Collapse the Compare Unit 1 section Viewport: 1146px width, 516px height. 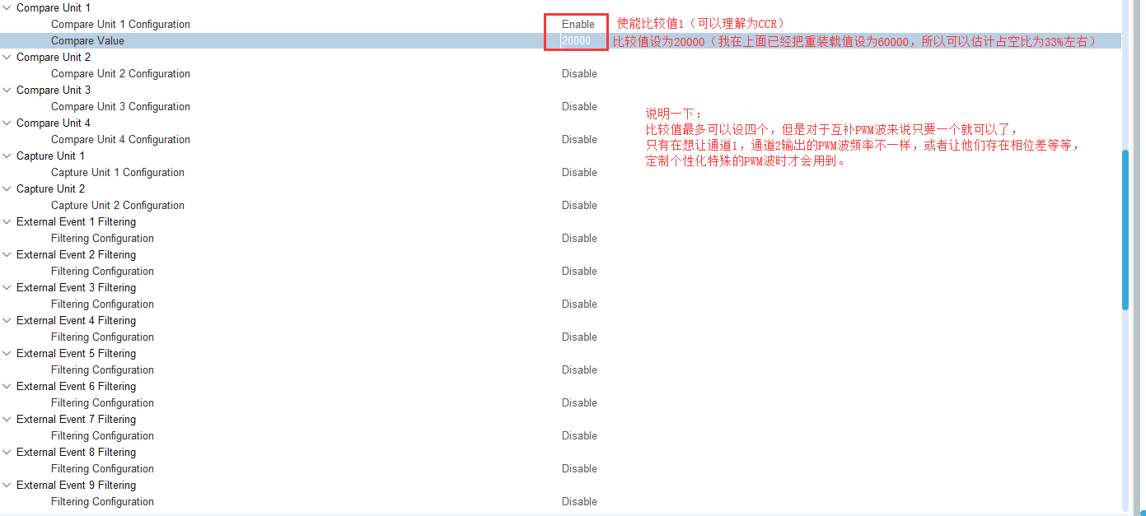(7, 7)
